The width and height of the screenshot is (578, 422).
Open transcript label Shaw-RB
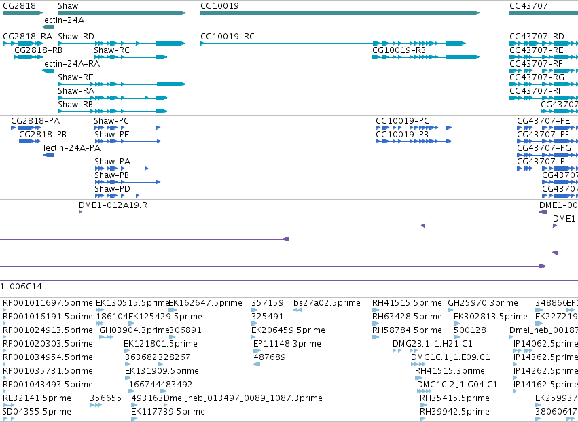[75, 105]
